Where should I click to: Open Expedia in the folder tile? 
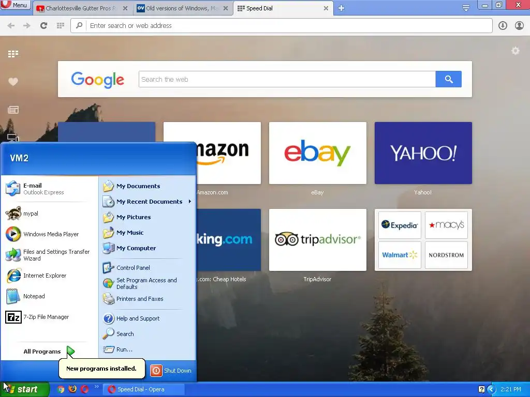pos(400,225)
